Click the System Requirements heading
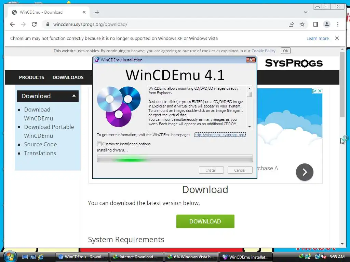Image resolution: width=350 pixels, height=262 pixels. pyautogui.click(x=126, y=239)
